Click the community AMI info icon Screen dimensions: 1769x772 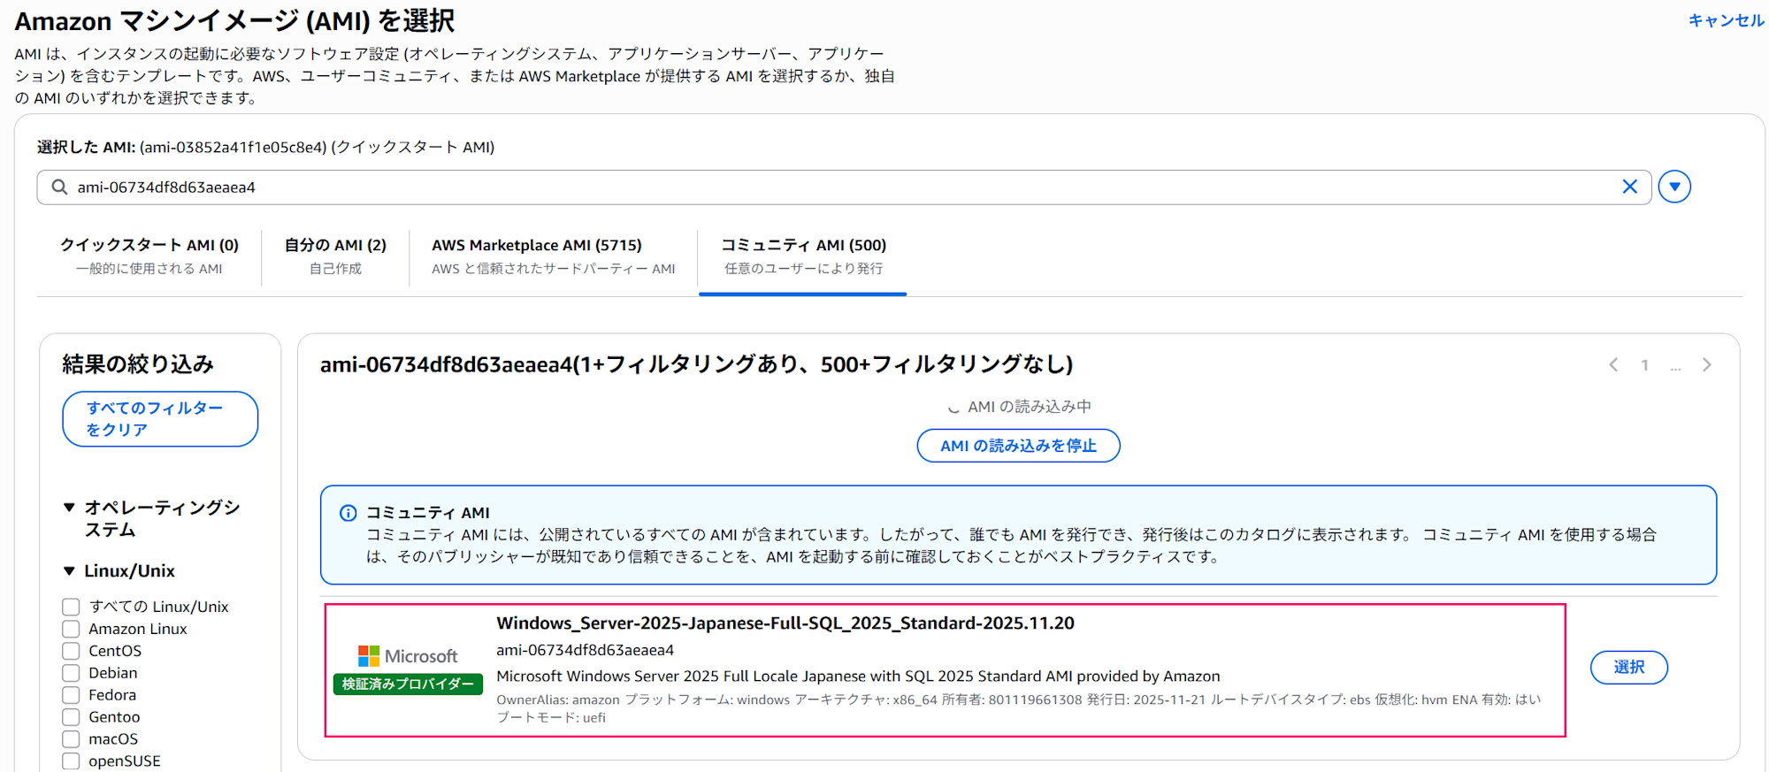348,513
